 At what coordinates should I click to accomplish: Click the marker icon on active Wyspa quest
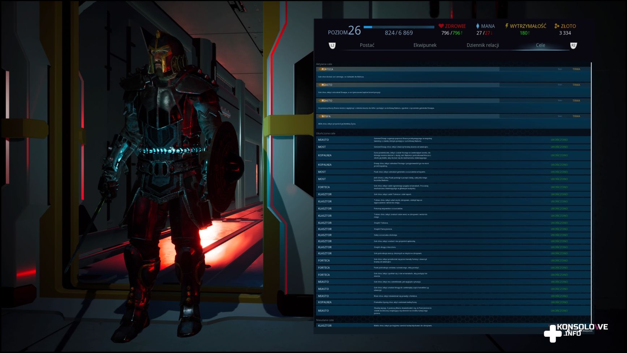point(320,116)
